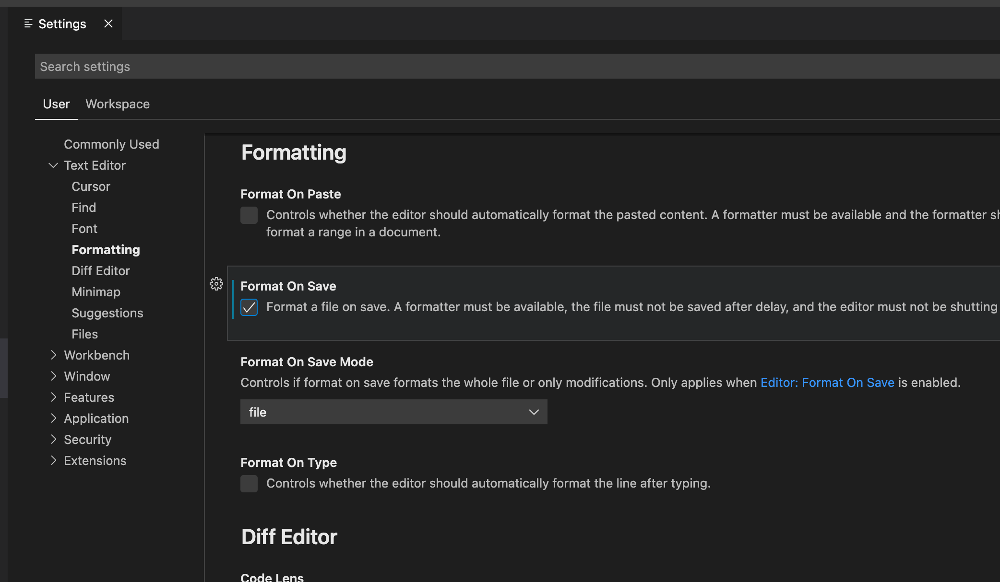The height and width of the screenshot is (582, 1000).
Task: Collapse the Text Editor tree section
Action: [53, 165]
